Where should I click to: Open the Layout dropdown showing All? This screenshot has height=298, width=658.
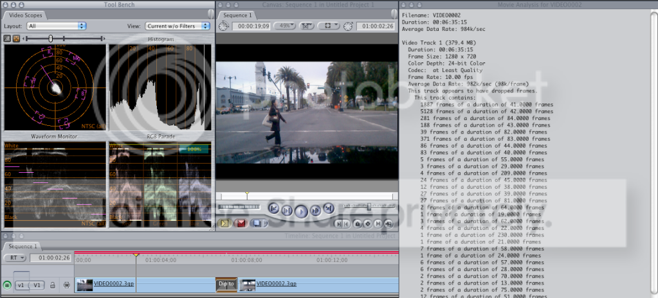(57, 26)
